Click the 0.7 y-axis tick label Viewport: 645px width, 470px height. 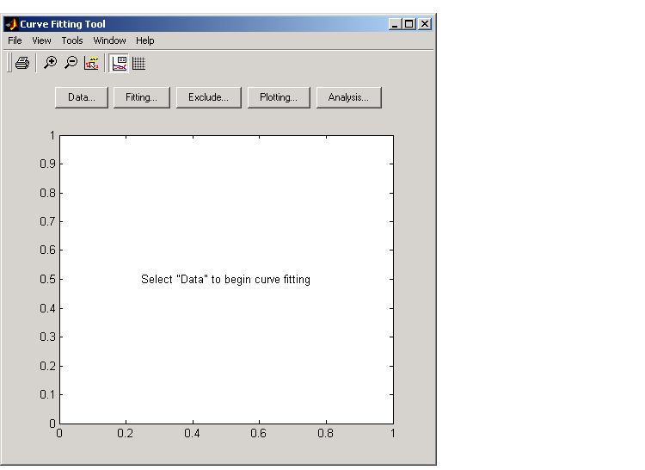[x=47, y=221]
